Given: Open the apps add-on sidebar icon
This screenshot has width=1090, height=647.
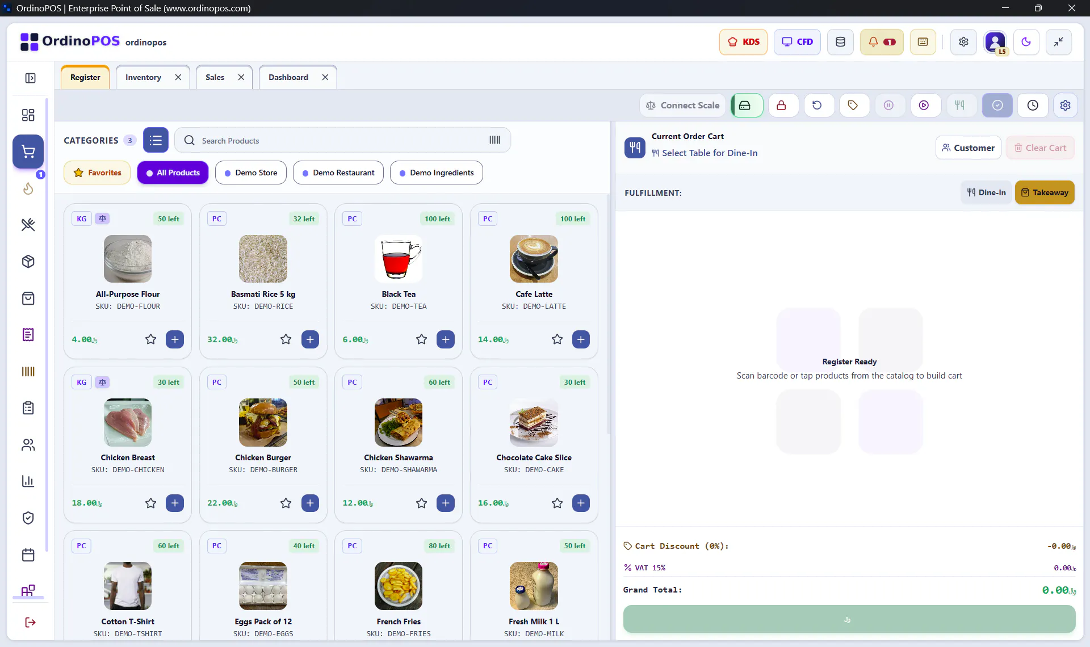Looking at the screenshot, I should [x=28, y=591].
